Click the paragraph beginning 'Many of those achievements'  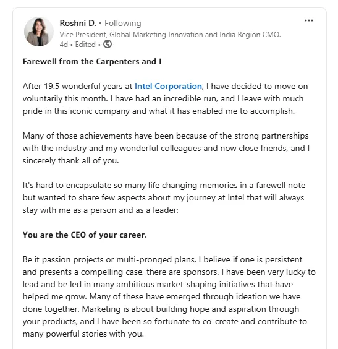coord(166,149)
